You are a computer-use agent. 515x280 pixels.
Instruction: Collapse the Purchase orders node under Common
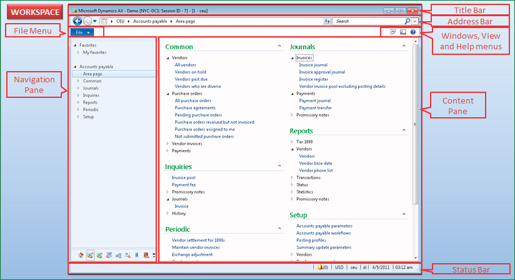pos(168,94)
